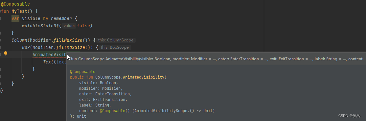This screenshot has height=121, width=366.
Task: Click the @Composable annotation at top
Action: click(x=15, y=4)
